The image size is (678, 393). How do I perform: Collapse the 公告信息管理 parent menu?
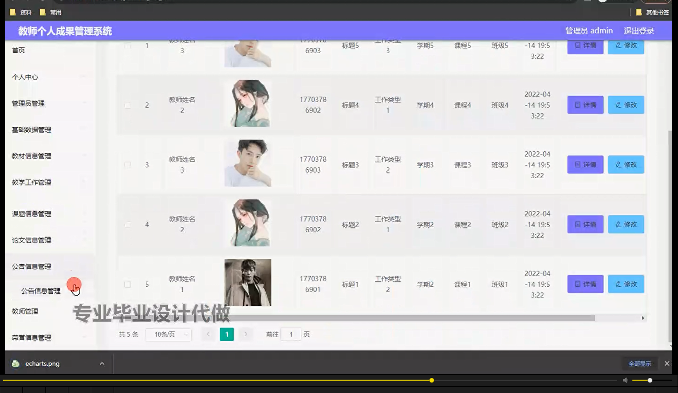click(50, 266)
